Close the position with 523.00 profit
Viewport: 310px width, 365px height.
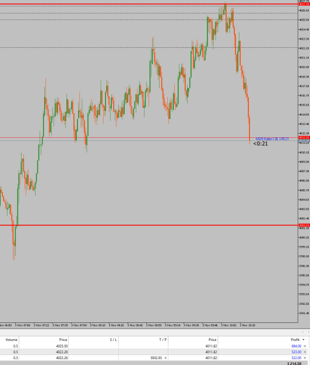pyautogui.click(x=305, y=352)
